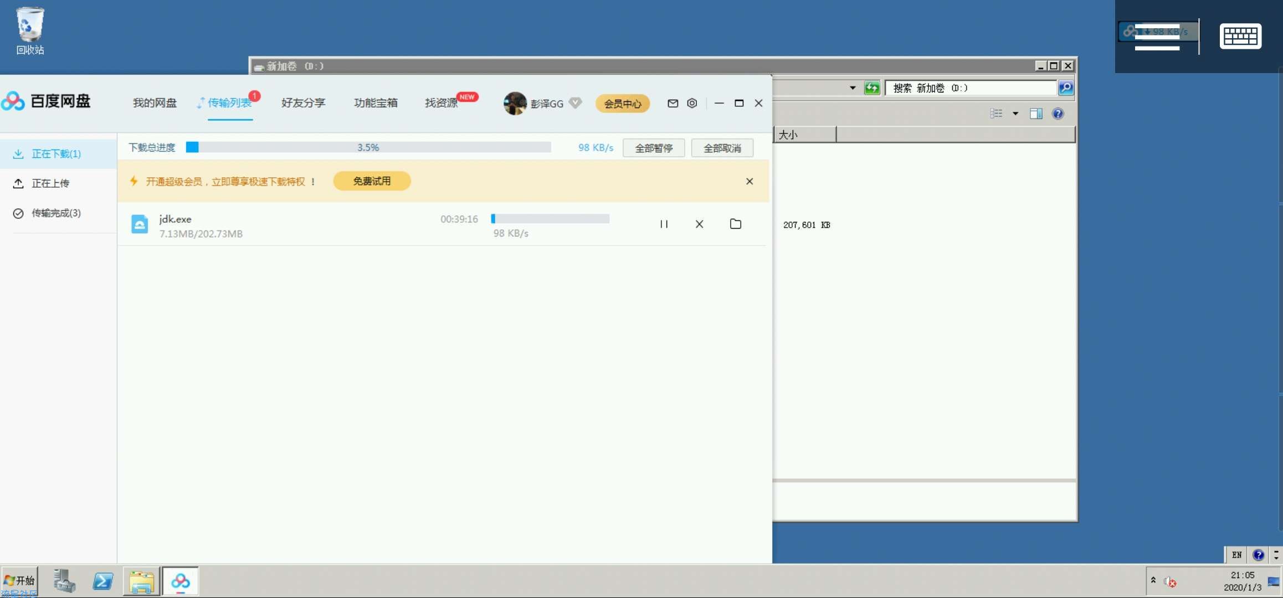The image size is (1283, 598).
Task: Click the 全部取消 button
Action: 722,148
